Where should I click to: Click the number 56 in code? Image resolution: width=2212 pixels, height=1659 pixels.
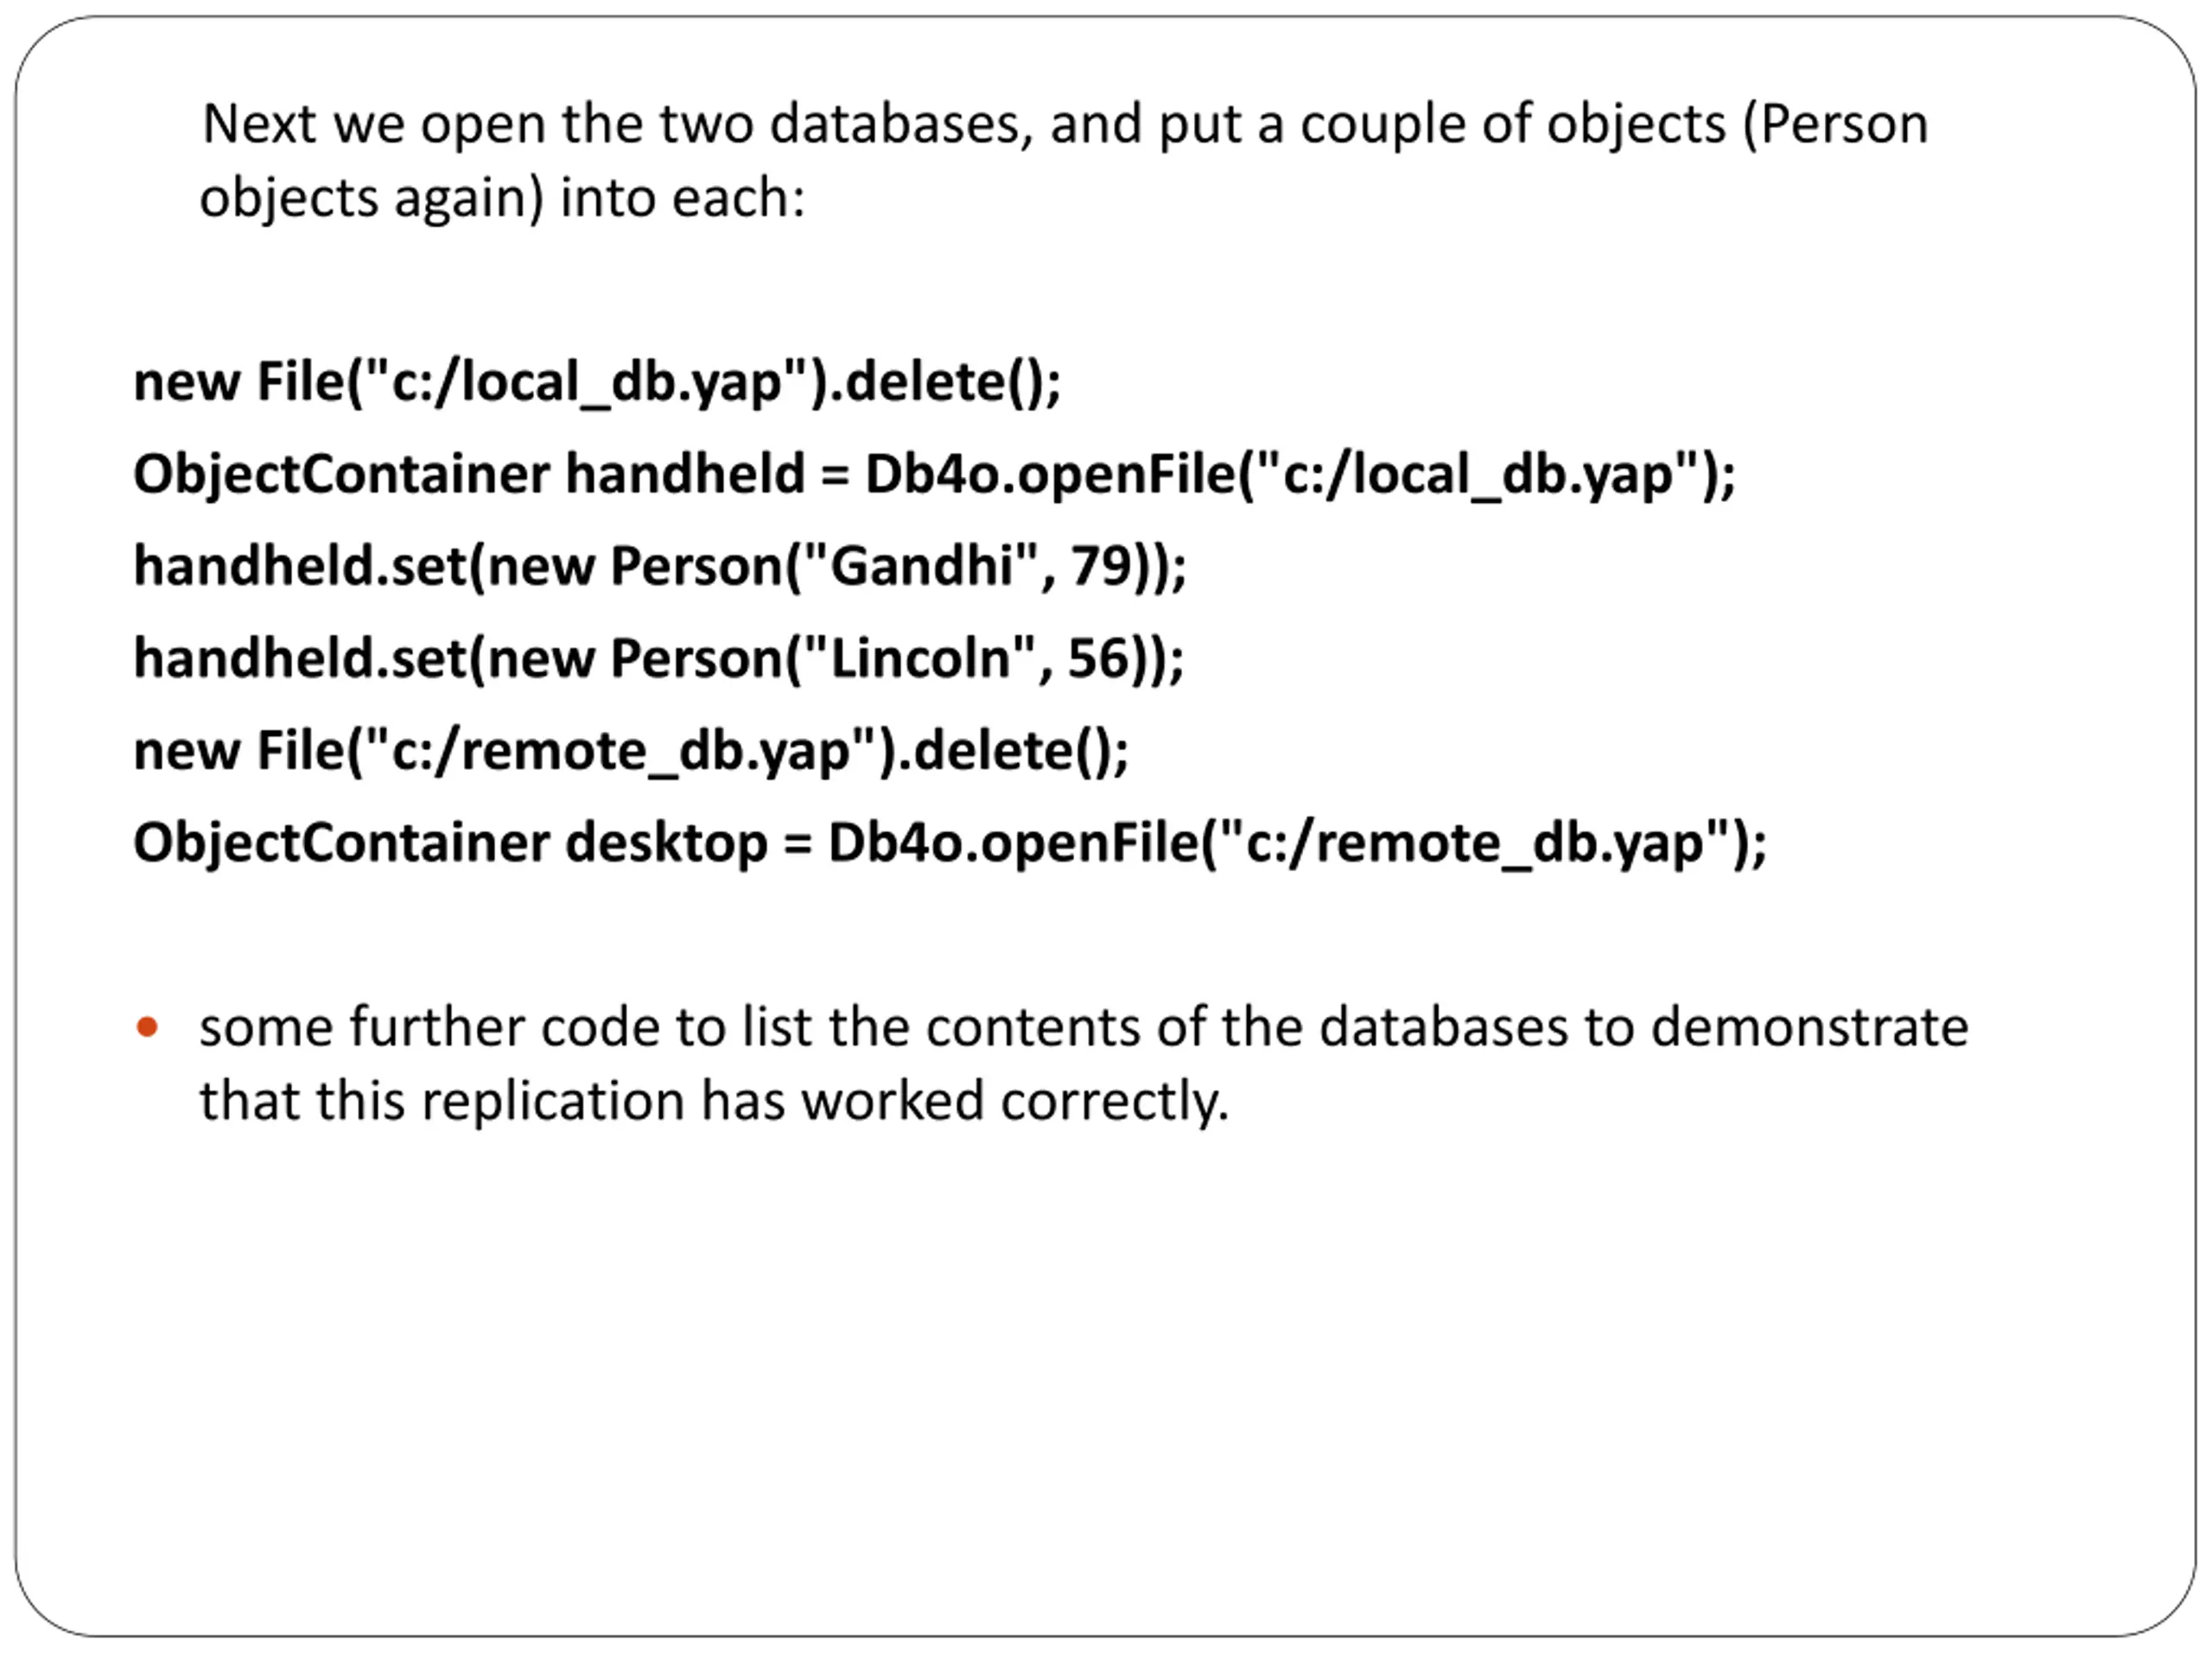tap(1098, 658)
